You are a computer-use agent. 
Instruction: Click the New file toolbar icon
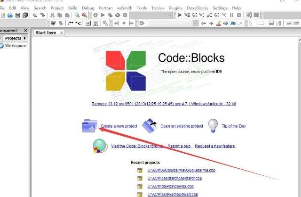point(3,16)
